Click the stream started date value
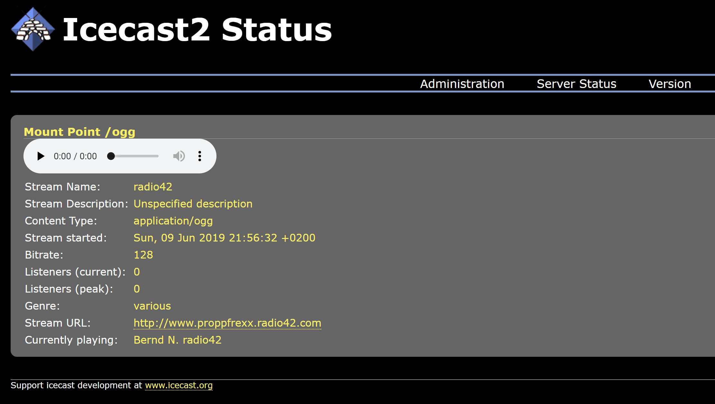This screenshot has width=715, height=404. (x=225, y=238)
